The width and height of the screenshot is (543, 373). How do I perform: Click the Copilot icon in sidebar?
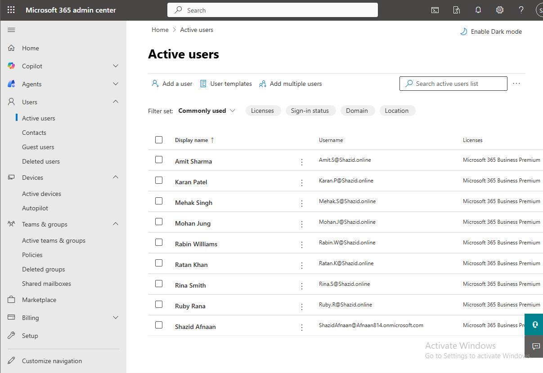tap(12, 66)
